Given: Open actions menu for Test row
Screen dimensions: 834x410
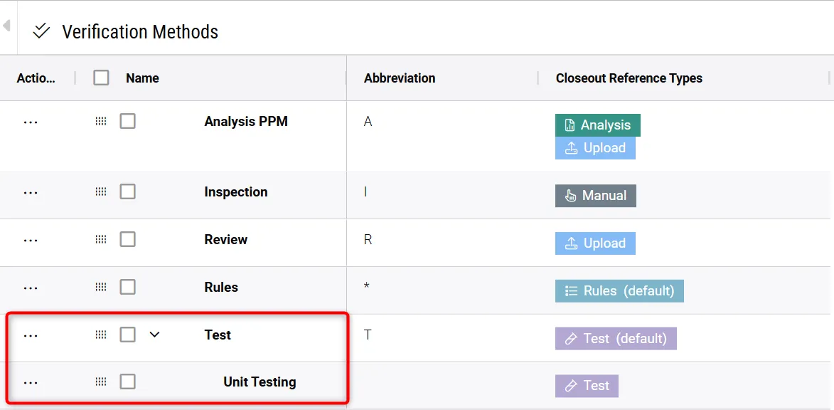Looking at the screenshot, I should coord(31,335).
